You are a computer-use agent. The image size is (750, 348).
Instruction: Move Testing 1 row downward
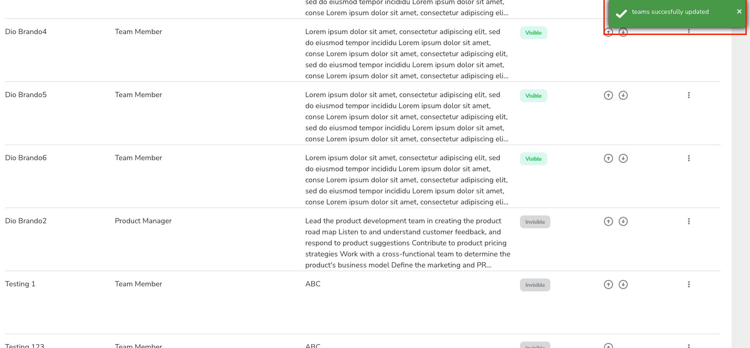623,284
